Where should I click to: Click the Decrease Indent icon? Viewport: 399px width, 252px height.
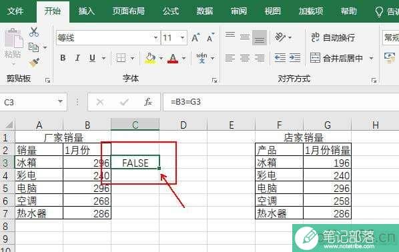(x=280, y=58)
